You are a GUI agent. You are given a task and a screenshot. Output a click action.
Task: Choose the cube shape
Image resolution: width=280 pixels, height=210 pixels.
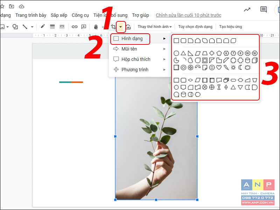[255, 60]
